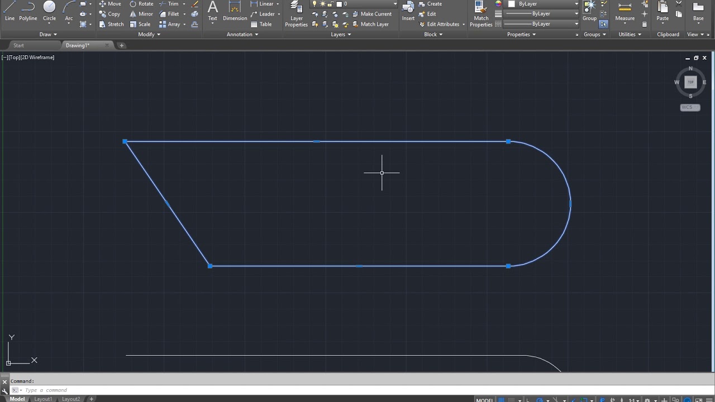This screenshot has width=715, height=402.
Task: Expand the Annotation panel
Action: click(242, 35)
